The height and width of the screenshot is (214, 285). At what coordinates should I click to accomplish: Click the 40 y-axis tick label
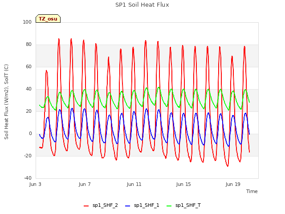click(28, 89)
